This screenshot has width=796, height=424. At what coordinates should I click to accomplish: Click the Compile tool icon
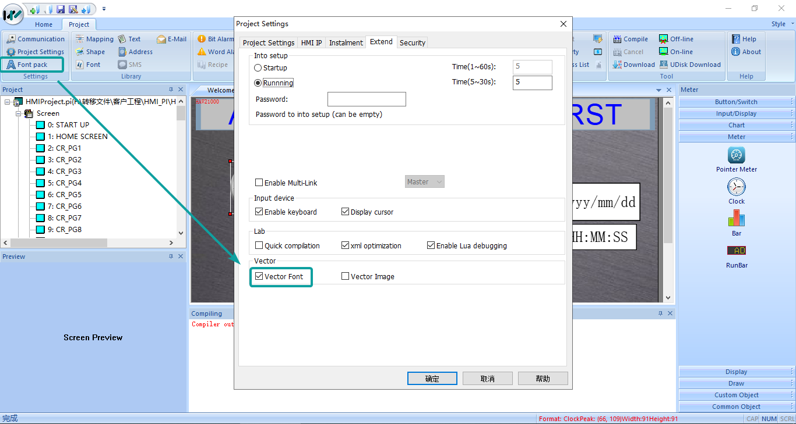tap(617, 39)
